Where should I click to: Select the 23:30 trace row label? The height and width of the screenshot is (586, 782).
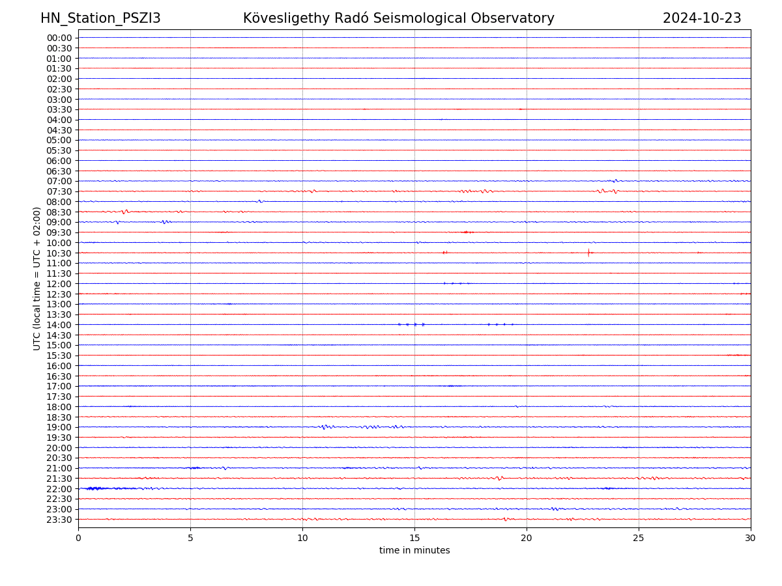(x=59, y=520)
